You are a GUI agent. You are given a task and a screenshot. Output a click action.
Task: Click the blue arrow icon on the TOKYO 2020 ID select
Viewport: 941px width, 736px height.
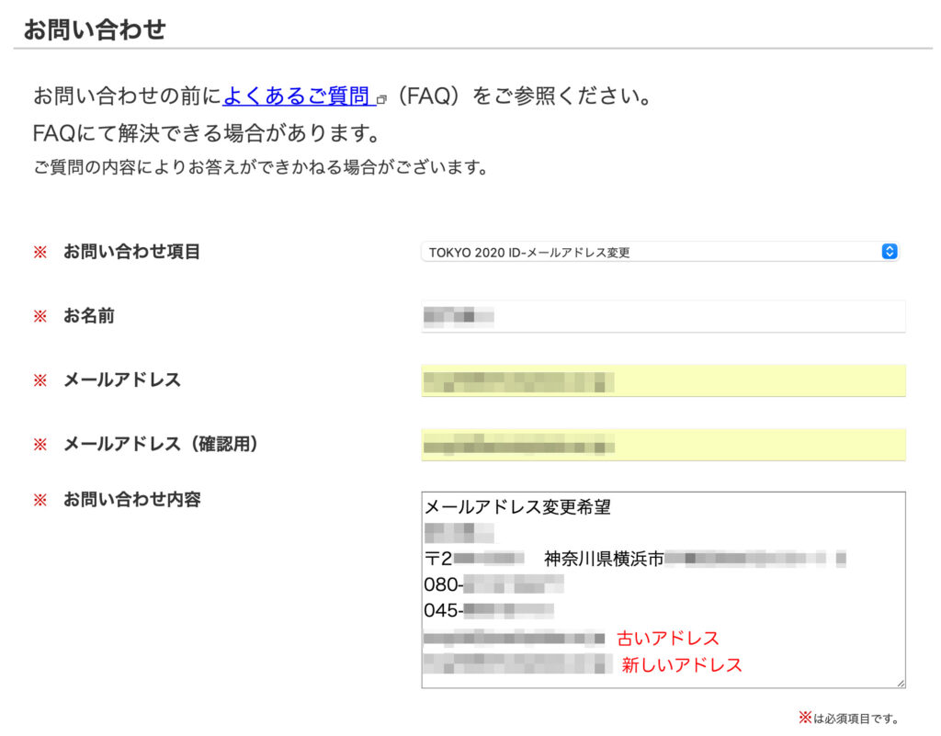(889, 252)
